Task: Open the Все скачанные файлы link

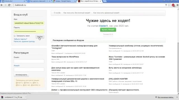Action: [166, 97]
